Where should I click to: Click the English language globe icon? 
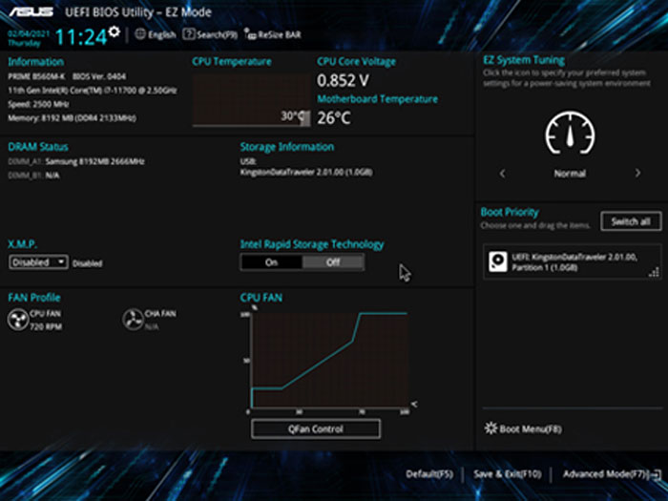tap(140, 34)
